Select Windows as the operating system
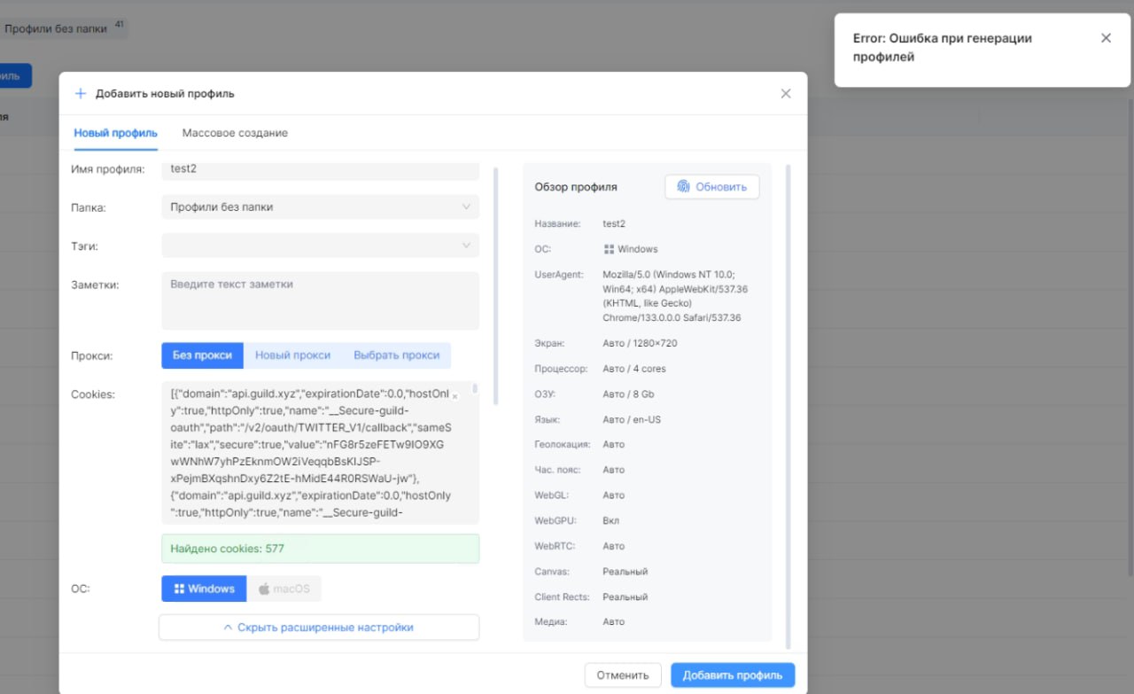The image size is (1134, 694). tap(204, 589)
